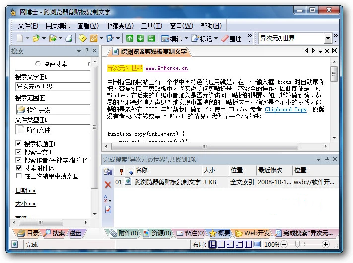Select the 快速搜索 radio button
This screenshot has width=353, height=263.
point(38,64)
